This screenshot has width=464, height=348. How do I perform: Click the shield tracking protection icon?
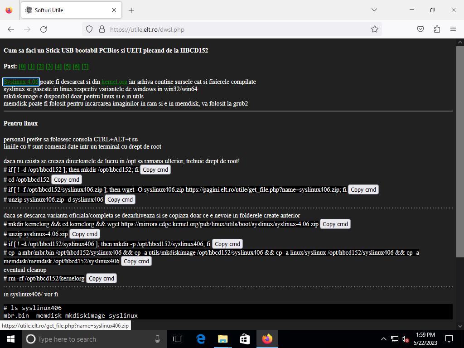coord(89,29)
